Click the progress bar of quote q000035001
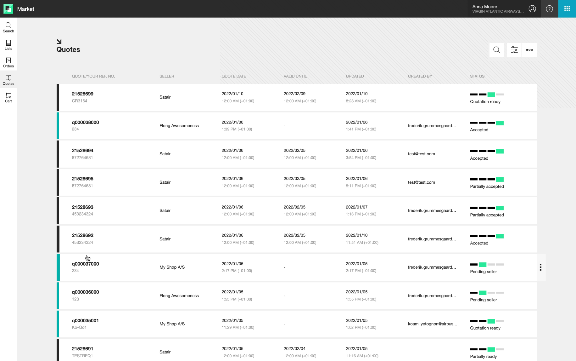 (x=487, y=321)
